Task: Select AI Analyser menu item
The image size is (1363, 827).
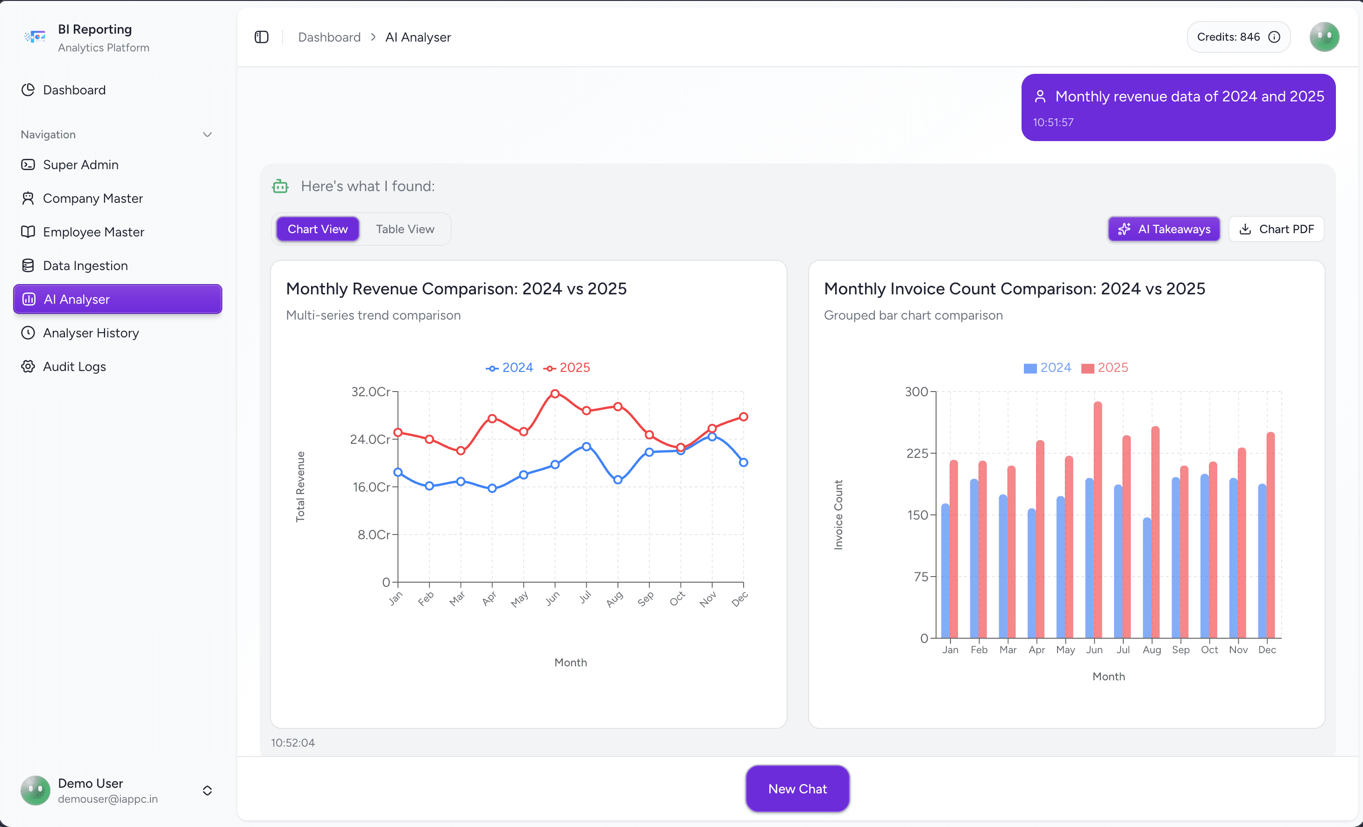Action: pos(118,299)
